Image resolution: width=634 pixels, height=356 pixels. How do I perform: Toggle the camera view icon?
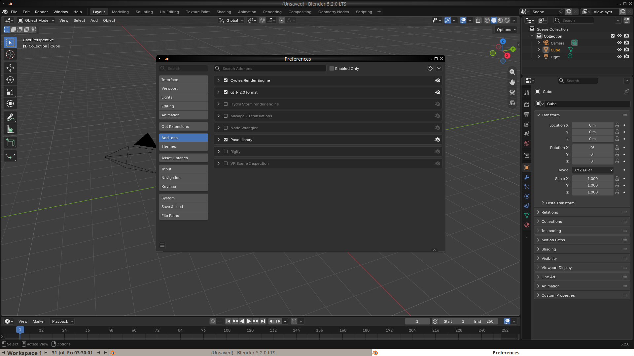point(512,93)
